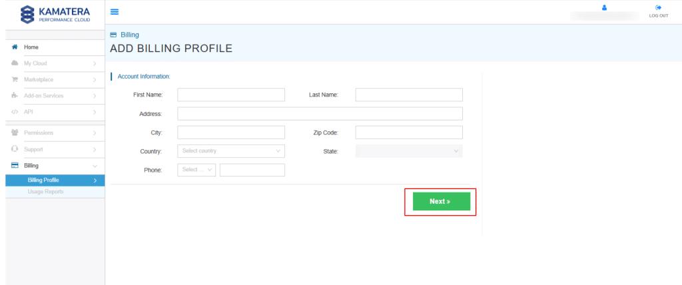Collapse the Billing section chevron
Viewport: 682px width, 285px height.
point(95,166)
